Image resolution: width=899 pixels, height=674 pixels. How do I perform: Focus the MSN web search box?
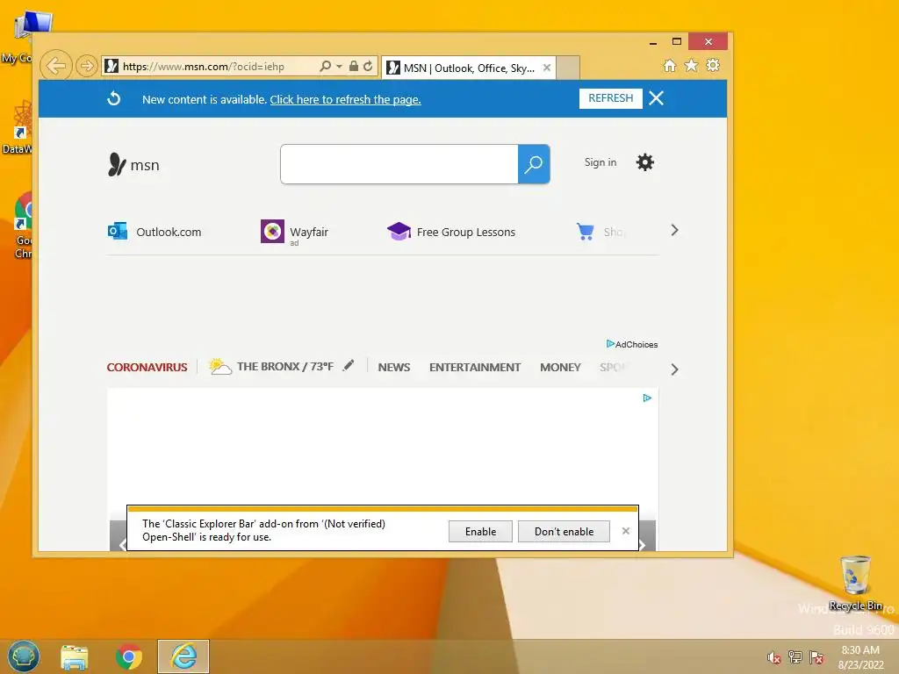point(399,164)
